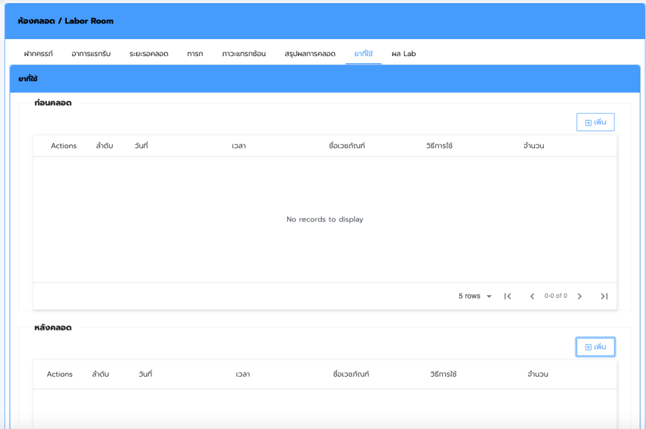Go to previous page in ก่อนคลอด table

tap(532, 296)
